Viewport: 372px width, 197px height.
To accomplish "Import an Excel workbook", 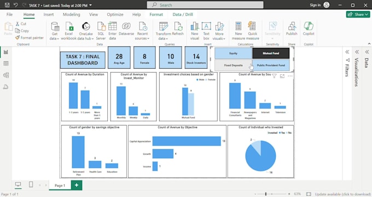I will tap(69, 31).
